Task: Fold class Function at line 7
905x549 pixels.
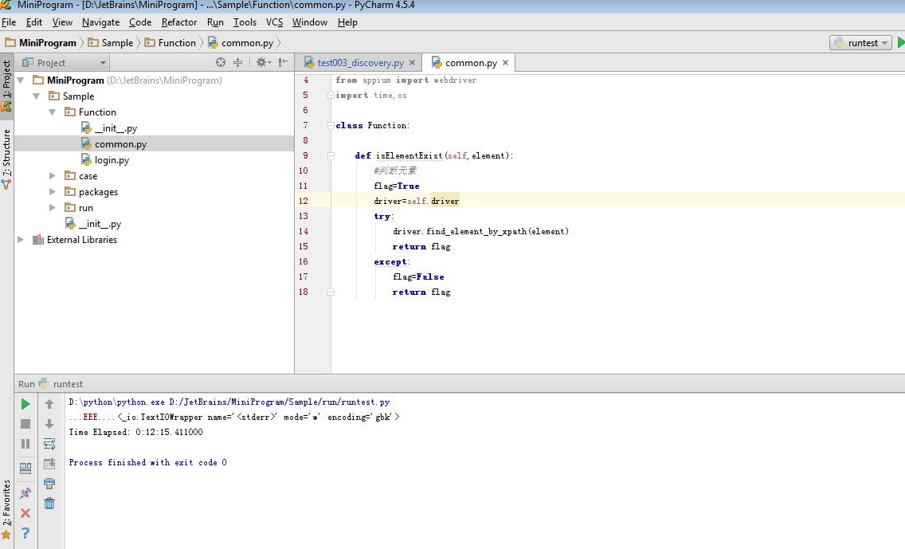Action: pyautogui.click(x=331, y=125)
